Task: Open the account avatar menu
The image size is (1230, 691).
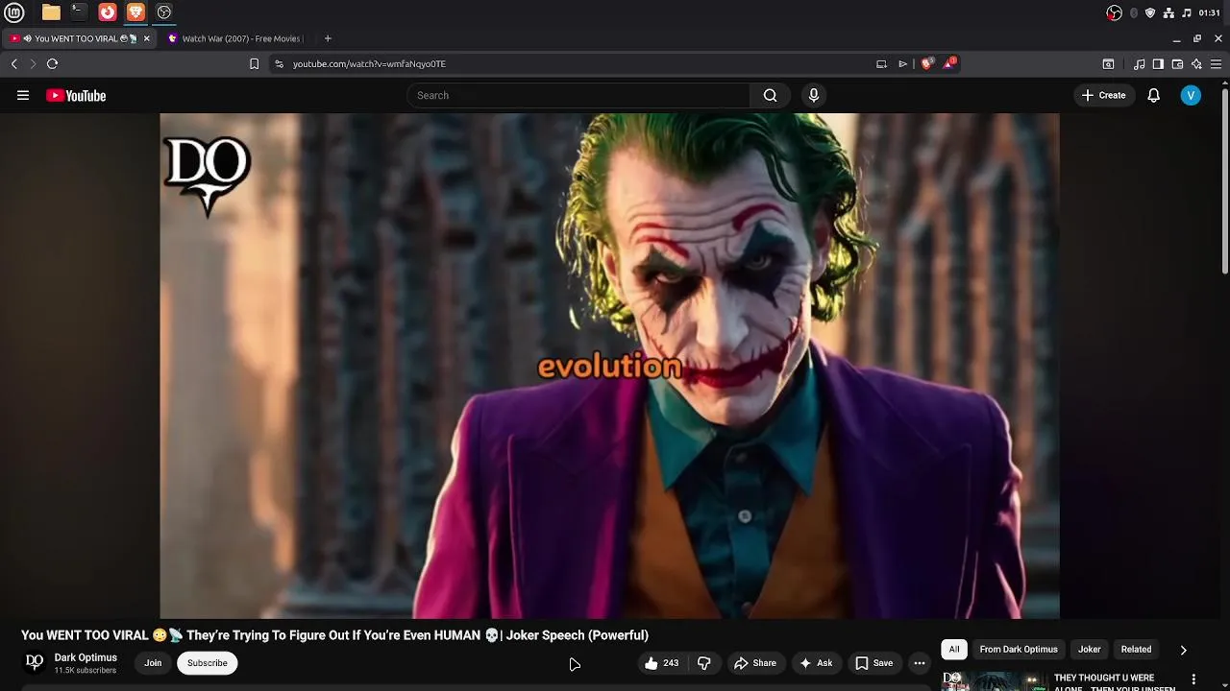Action: (1191, 95)
